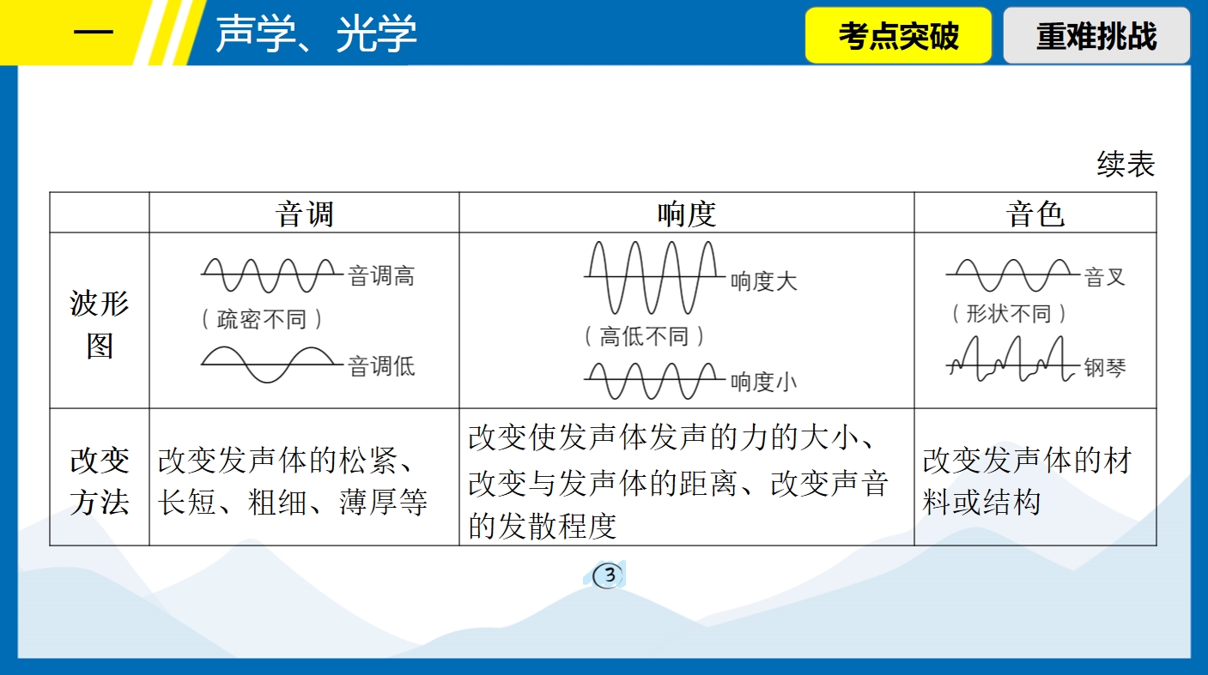Click the 续表 label
The height and width of the screenshot is (675, 1208).
click(1126, 164)
